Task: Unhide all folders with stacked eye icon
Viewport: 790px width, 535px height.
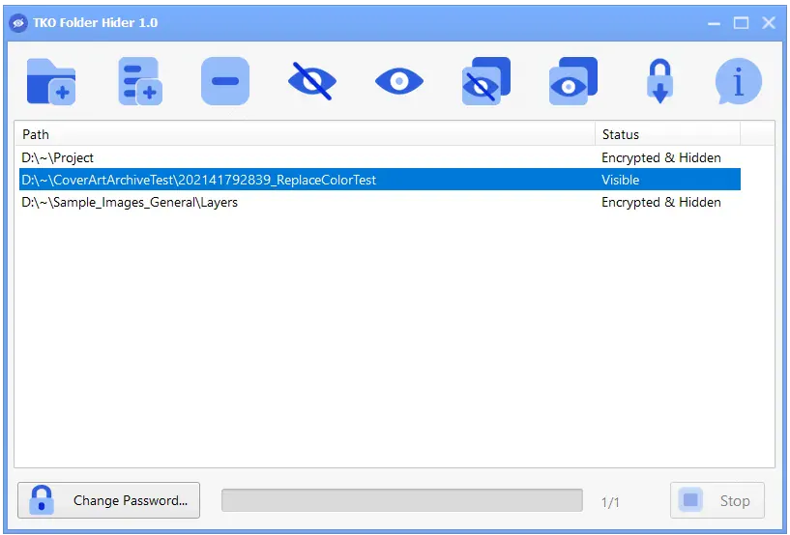Action: 573,81
